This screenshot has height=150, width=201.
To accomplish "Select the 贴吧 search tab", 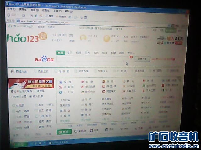I will tap(96, 53).
